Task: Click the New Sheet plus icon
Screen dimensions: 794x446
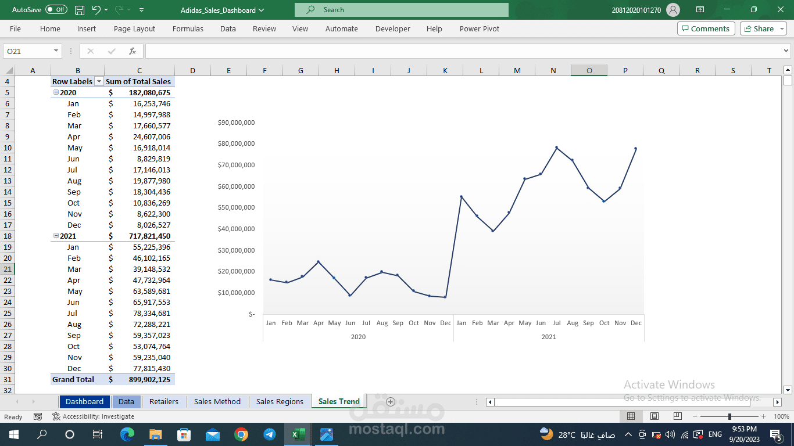Action: tap(391, 401)
